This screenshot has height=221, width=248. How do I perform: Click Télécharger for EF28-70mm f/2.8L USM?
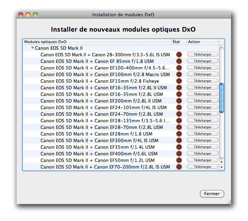202,127
